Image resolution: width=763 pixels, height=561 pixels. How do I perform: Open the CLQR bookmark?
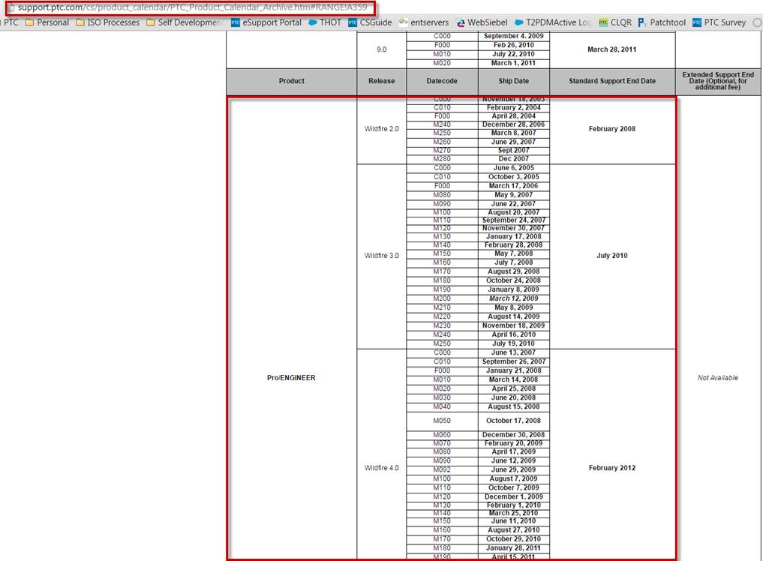pyautogui.click(x=621, y=22)
